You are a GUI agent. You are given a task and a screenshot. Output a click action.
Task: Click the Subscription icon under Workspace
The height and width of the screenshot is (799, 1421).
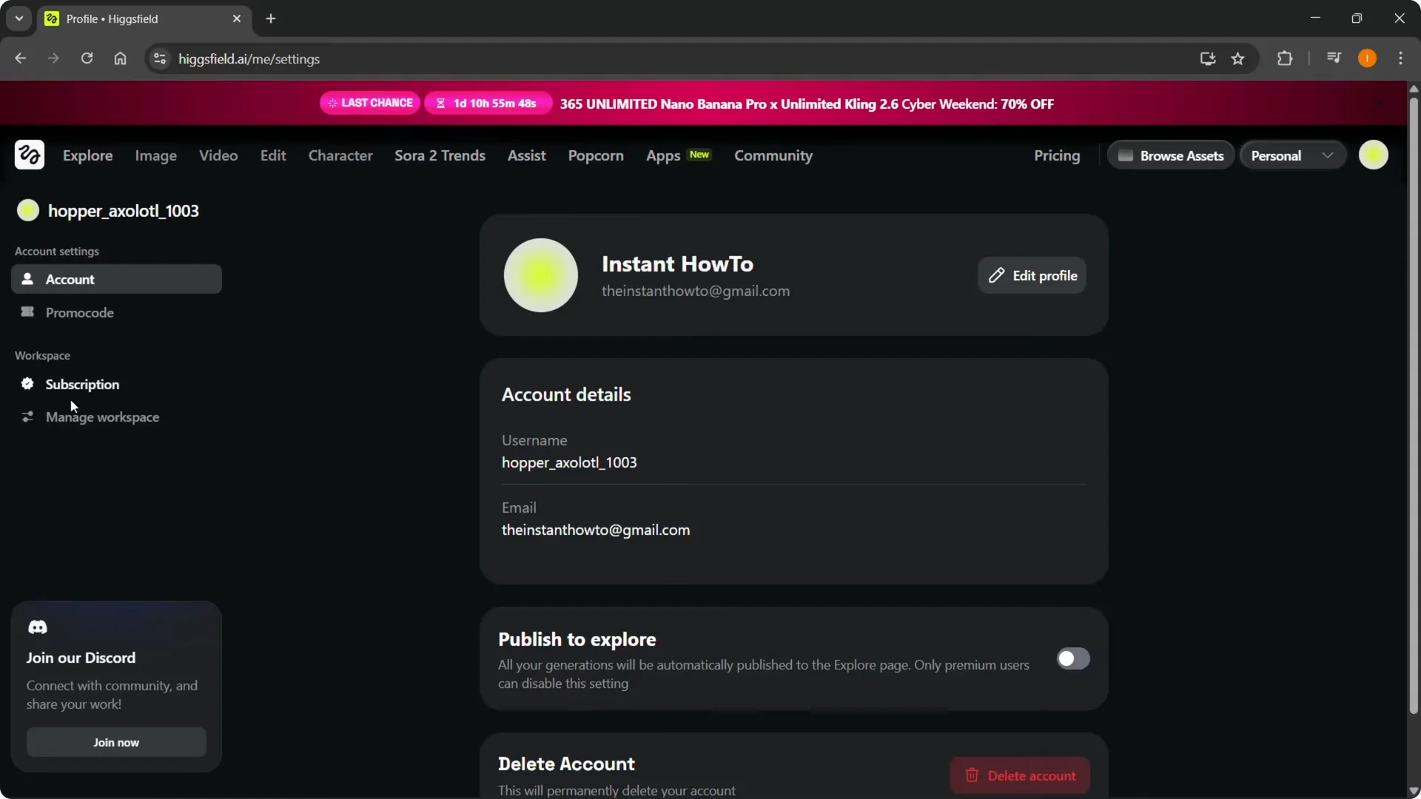click(x=27, y=384)
